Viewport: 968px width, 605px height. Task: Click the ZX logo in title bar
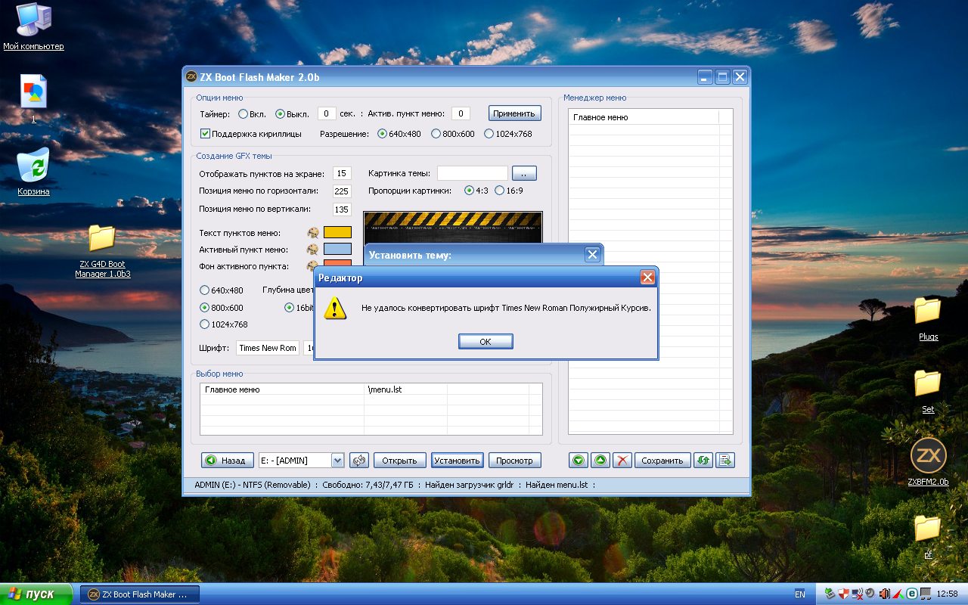[x=192, y=76]
